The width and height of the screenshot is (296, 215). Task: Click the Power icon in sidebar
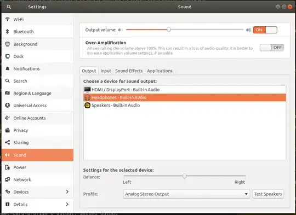(7, 167)
